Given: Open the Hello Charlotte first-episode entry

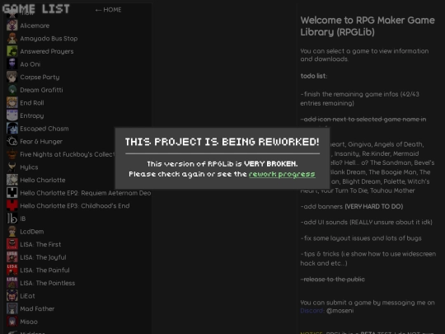Looking at the screenshot, I should 43,180.
